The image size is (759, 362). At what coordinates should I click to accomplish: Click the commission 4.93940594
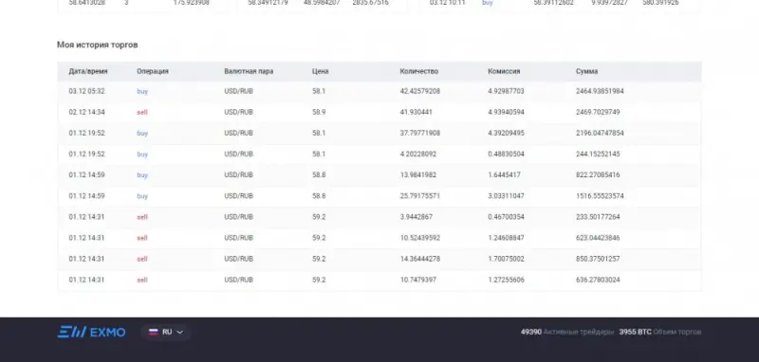[x=506, y=112]
